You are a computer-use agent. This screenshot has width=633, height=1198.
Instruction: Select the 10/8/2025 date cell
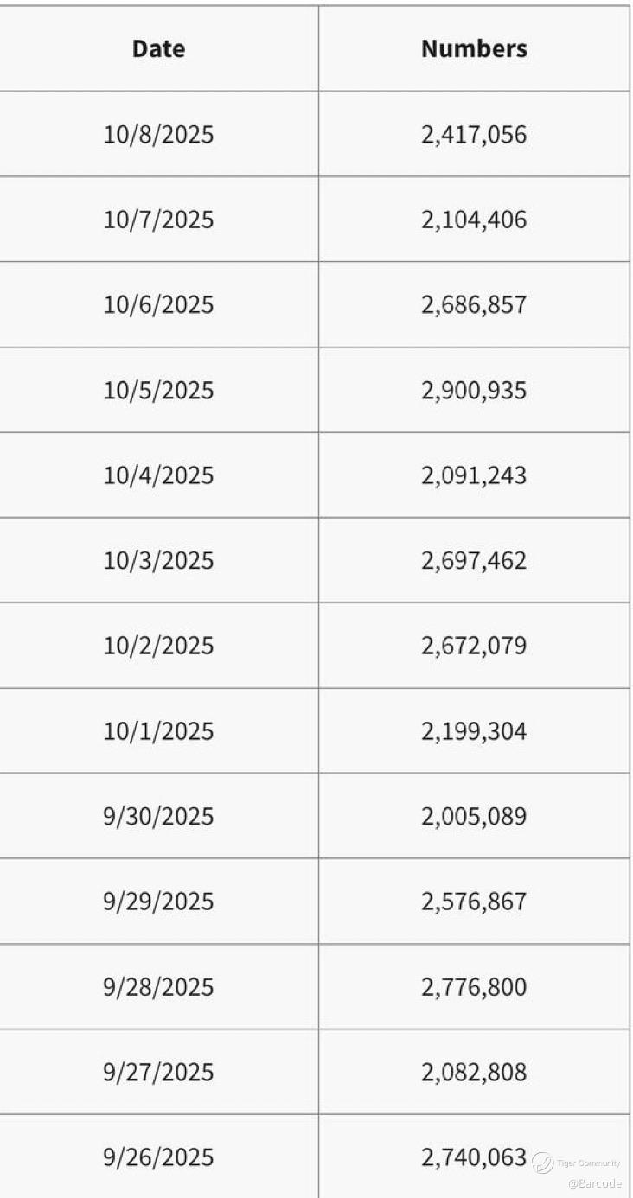coord(159,135)
